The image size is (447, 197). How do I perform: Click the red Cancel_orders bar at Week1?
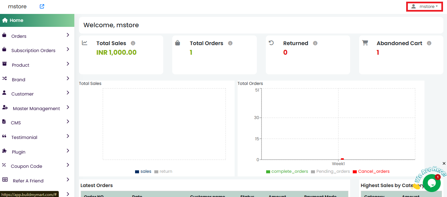coord(342,159)
